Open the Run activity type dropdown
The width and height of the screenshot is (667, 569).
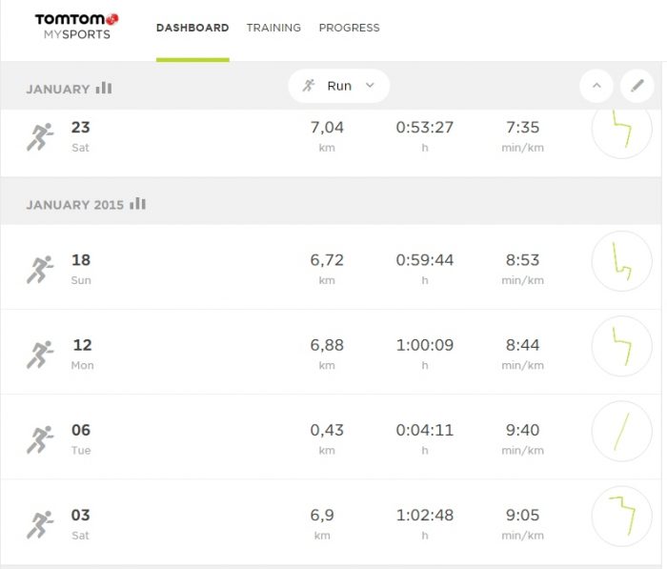point(338,86)
